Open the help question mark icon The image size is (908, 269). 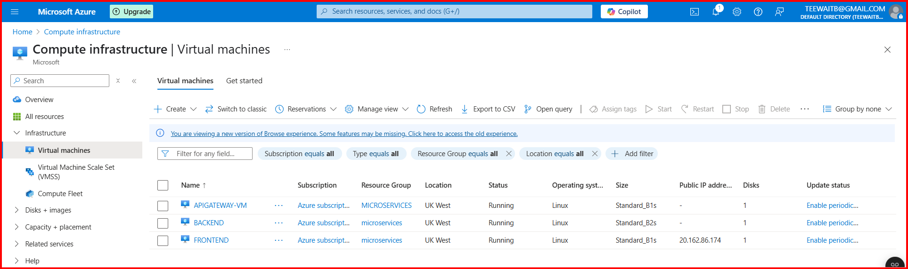pyautogui.click(x=758, y=12)
